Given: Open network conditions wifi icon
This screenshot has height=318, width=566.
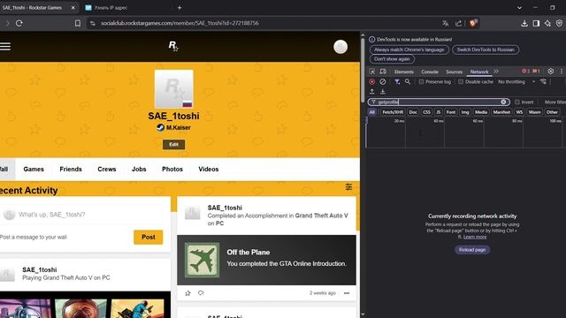Looking at the screenshot, I should pyautogui.click(x=543, y=82).
